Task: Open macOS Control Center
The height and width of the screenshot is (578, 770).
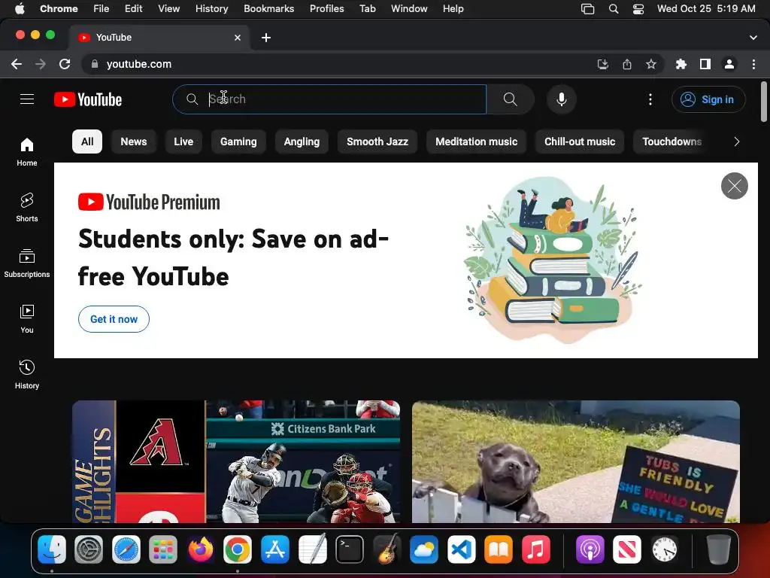Action: click(638, 9)
